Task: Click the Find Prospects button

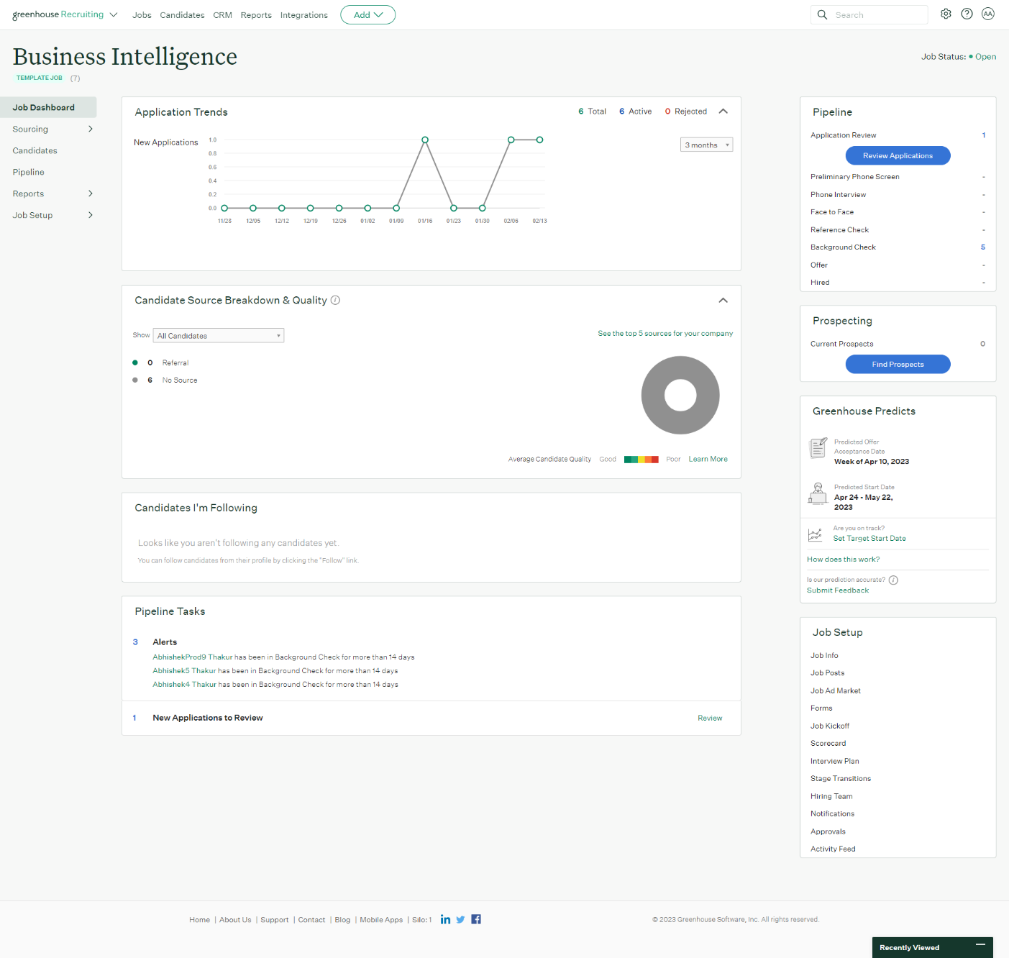Action: [x=898, y=364]
